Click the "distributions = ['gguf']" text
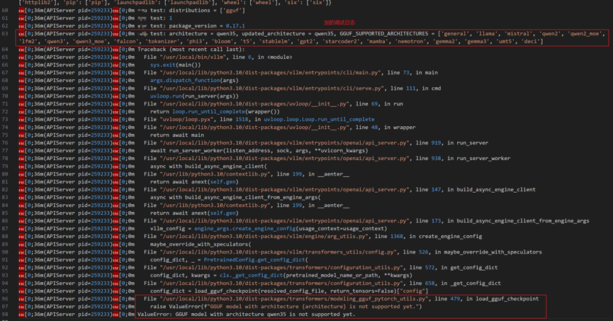Image resolution: width=613 pixels, height=321 pixels. tap(207, 10)
